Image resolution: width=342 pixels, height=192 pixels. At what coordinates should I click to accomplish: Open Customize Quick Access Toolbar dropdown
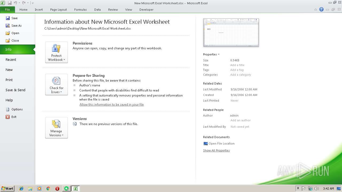(32, 3)
